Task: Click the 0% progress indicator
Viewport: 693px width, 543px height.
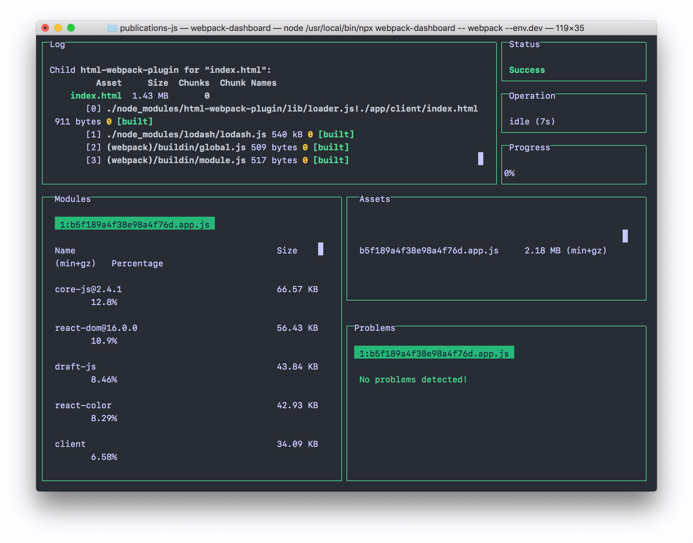Action: pos(509,173)
